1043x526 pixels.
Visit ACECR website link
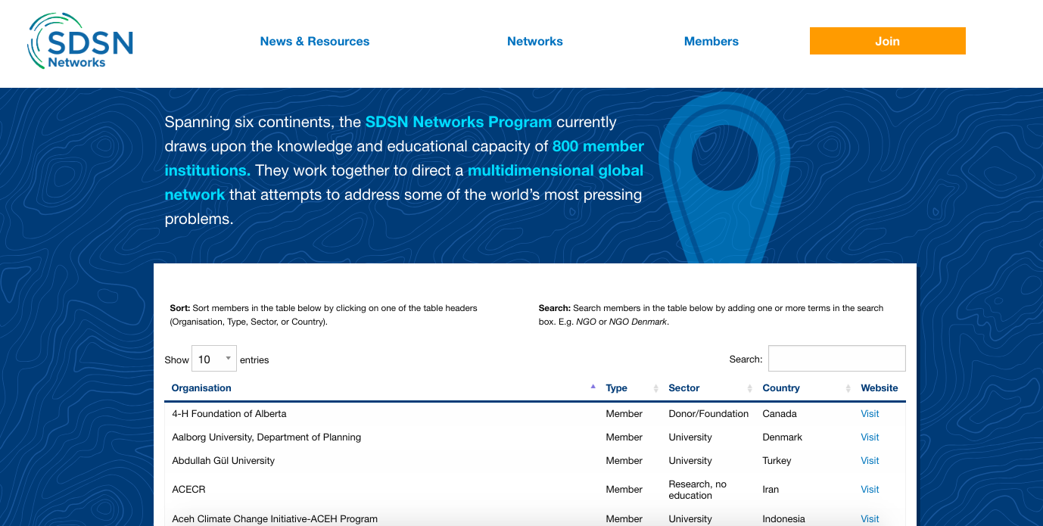pos(870,490)
